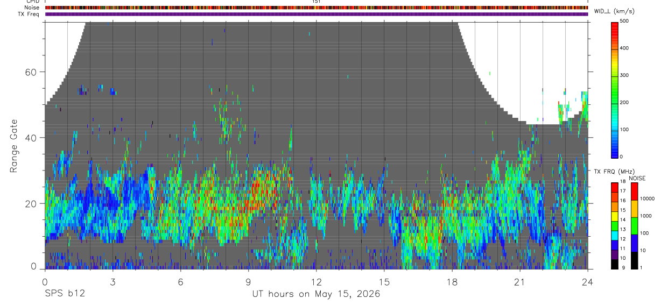This screenshot has height=305, width=661.
Task: Click the 'UT hours on May 15, 2026' title
Action: pos(317,294)
